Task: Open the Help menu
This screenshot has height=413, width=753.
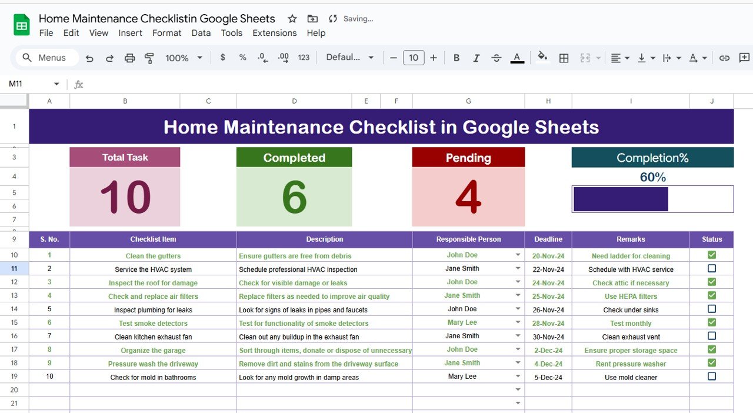Action: tap(316, 33)
